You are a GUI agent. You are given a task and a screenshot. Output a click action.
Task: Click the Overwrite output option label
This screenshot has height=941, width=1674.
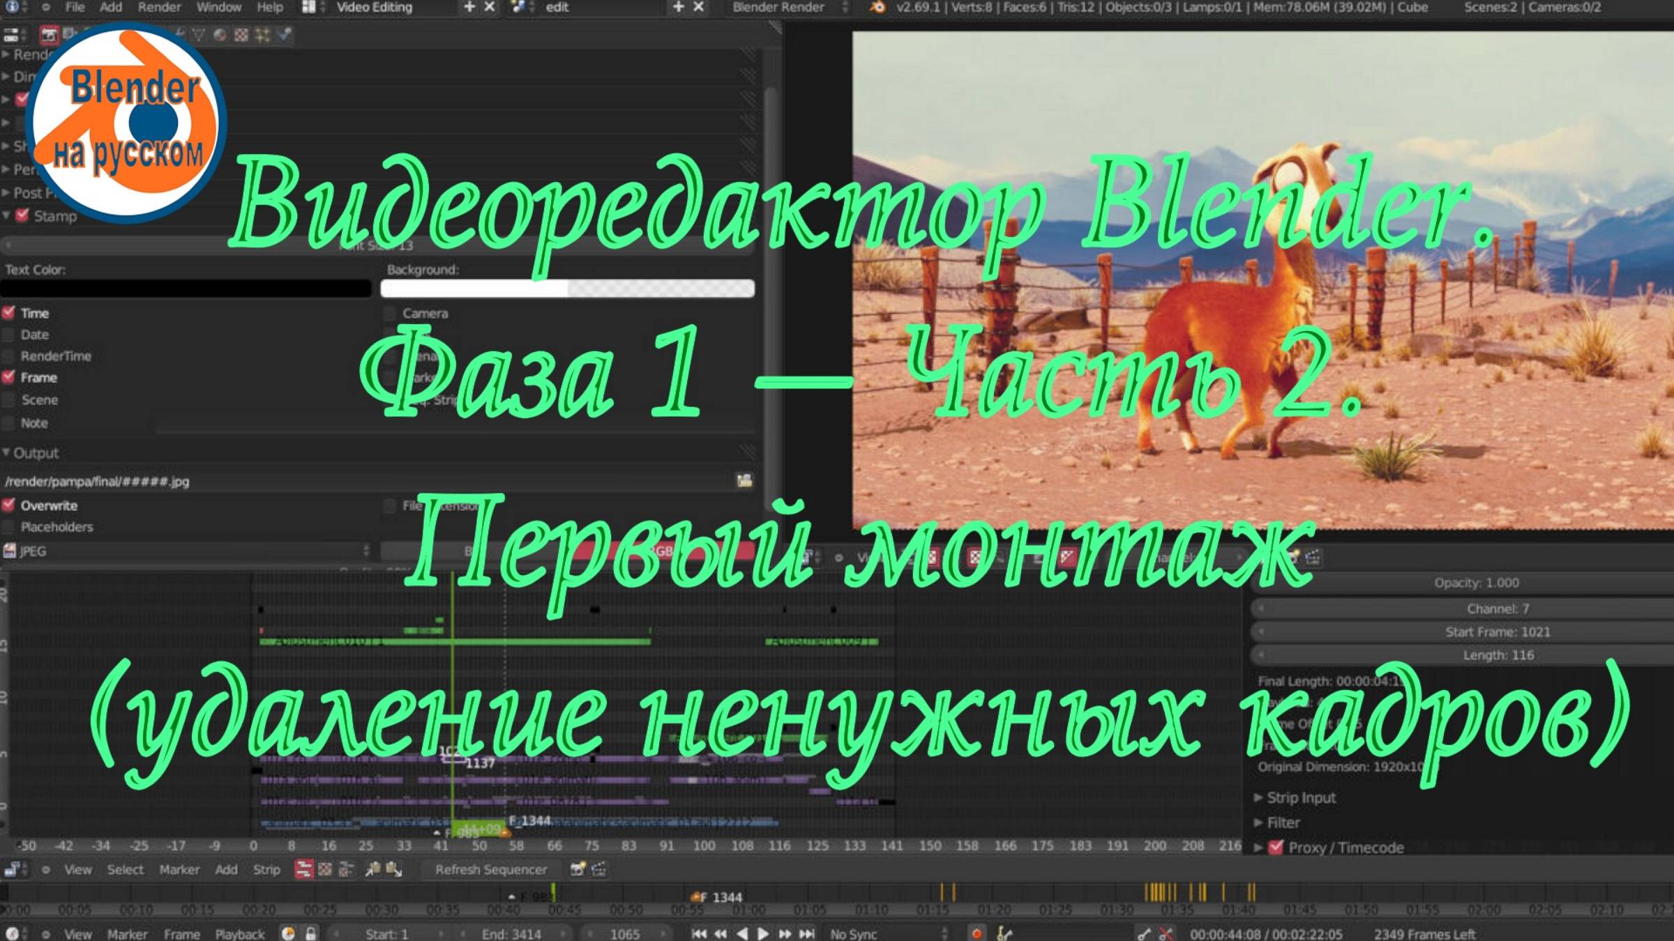(x=50, y=505)
